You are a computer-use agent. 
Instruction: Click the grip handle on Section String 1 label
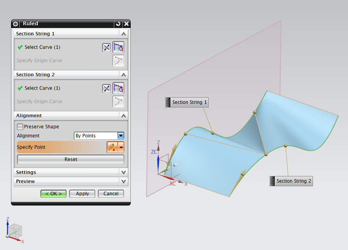tap(168, 102)
